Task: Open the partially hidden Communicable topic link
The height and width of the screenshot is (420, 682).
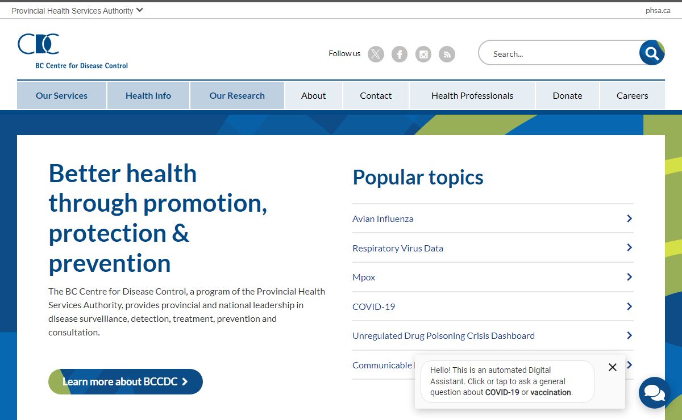Action: pos(382,365)
